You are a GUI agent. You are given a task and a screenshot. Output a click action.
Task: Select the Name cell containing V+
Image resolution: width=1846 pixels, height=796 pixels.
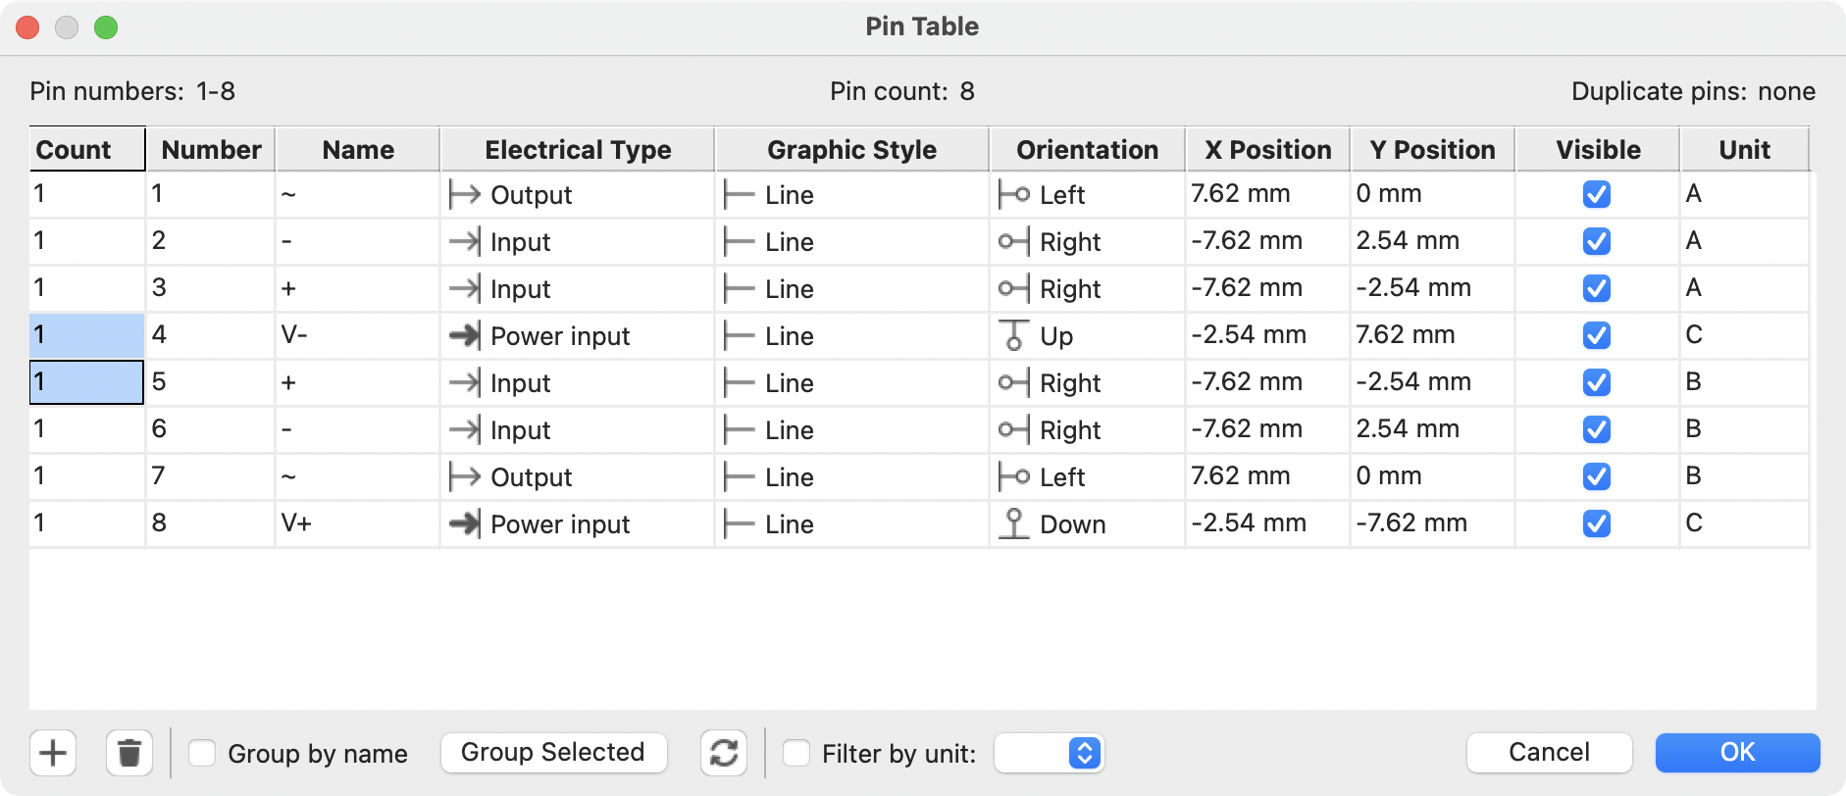[356, 524]
